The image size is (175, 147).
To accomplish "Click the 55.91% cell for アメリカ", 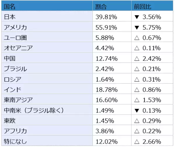I will (106, 28).
